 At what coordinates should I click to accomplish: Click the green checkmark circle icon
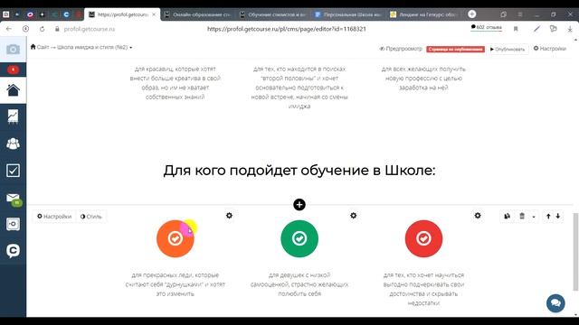299,238
